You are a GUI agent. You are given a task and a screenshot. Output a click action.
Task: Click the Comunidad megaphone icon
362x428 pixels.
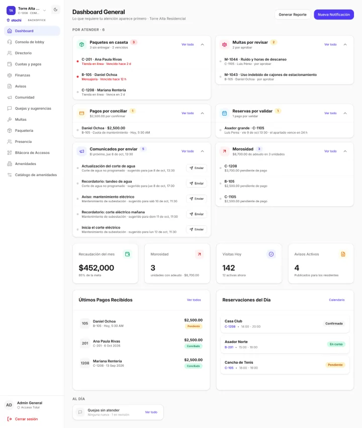pos(10,98)
